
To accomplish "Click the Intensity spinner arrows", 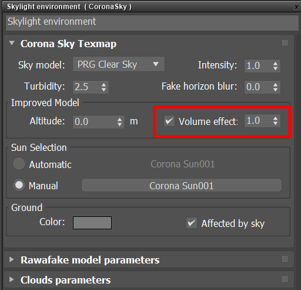I will coord(275,66).
